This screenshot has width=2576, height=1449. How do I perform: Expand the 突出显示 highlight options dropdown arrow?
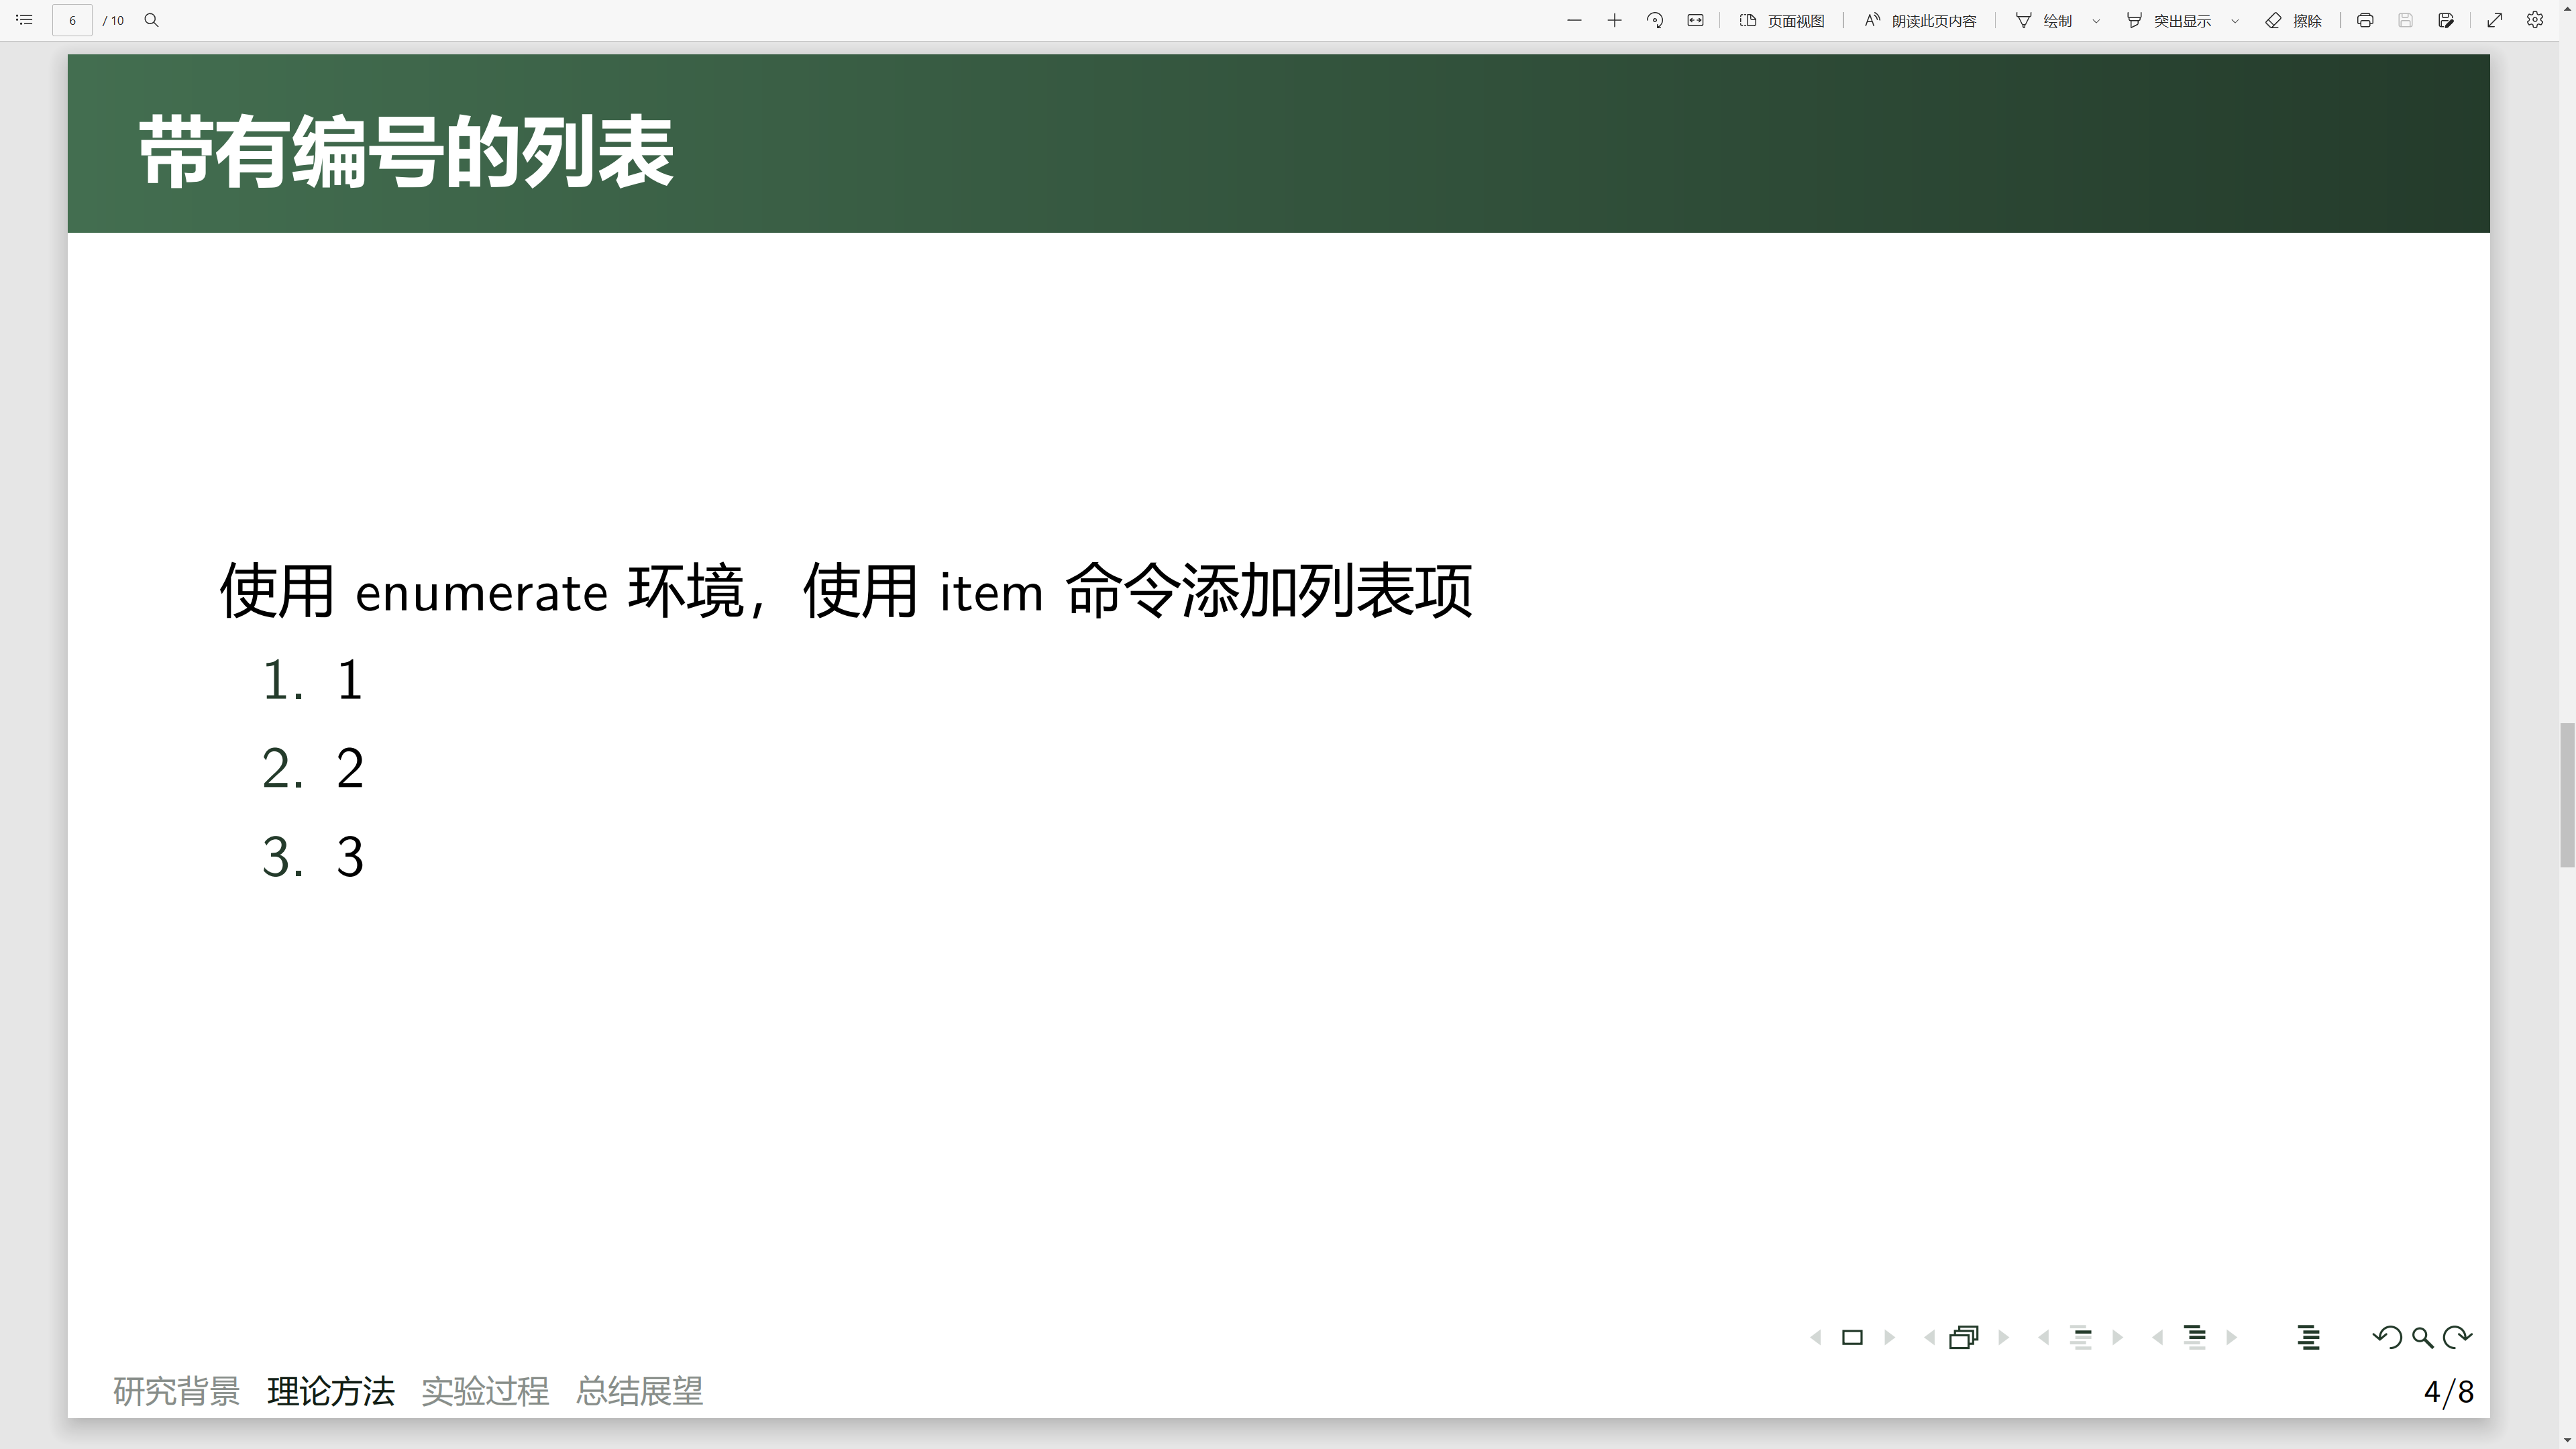(x=2235, y=21)
